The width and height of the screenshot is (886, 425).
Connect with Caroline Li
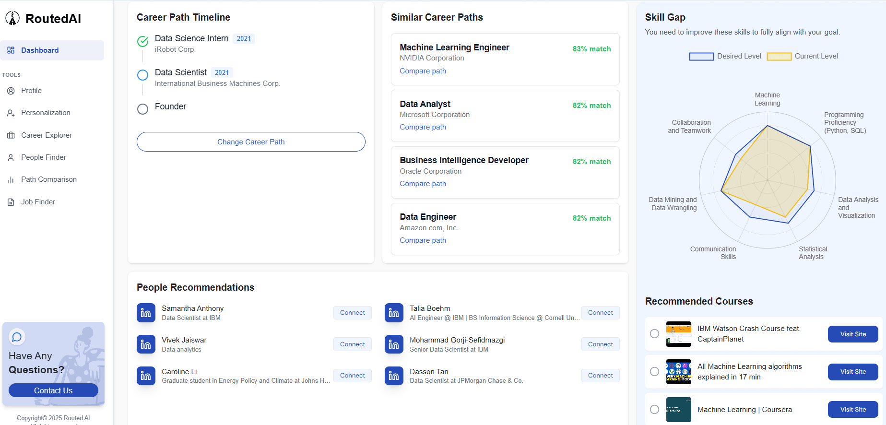(x=353, y=376)
